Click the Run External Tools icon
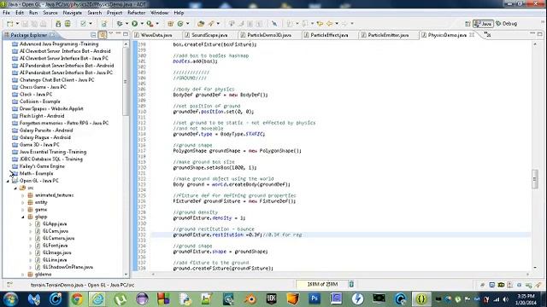Screen dimensions: 547x307 [x=150, y=24]
